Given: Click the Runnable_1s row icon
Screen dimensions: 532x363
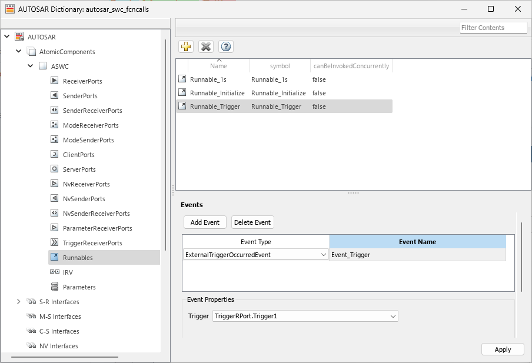Looking at the screenshot, I should [182, 79].
